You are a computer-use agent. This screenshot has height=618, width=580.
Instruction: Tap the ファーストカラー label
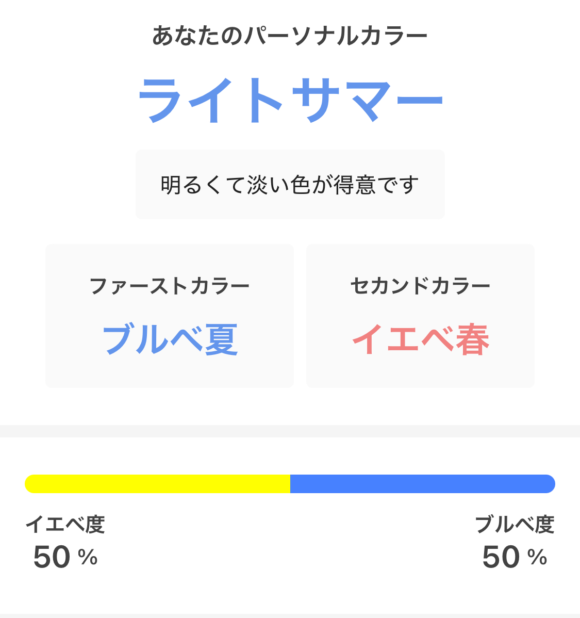pos(170,286)
